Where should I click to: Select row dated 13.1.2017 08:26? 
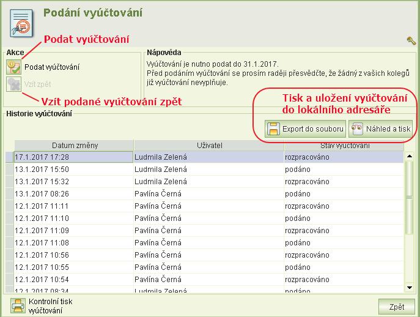click(205, 193)
